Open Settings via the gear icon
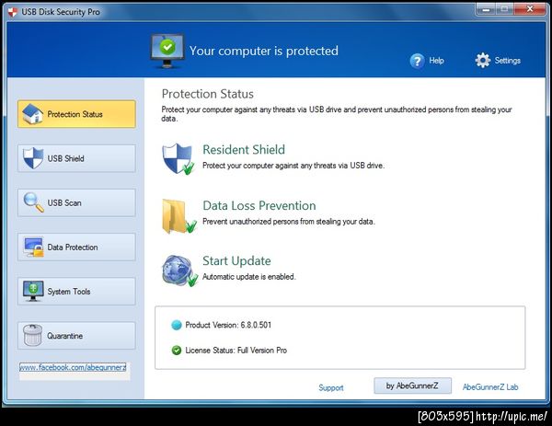This screenshot has width=552, height=426. [483, 60]
